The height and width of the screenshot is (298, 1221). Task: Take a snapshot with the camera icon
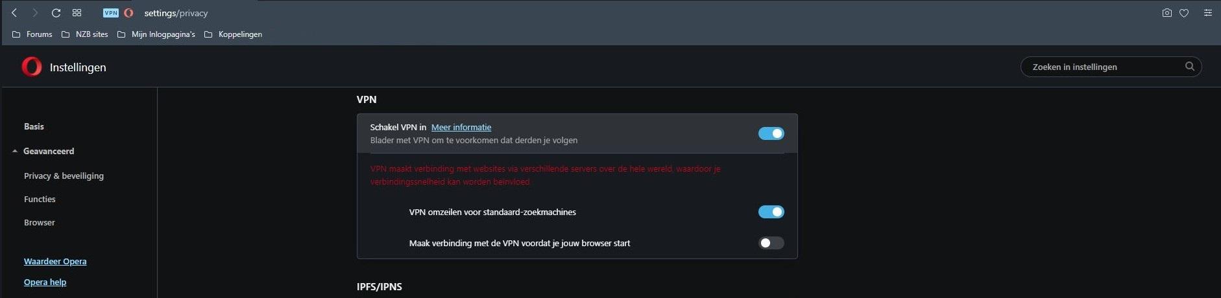pyautogui.click(x=1167, y=13)
